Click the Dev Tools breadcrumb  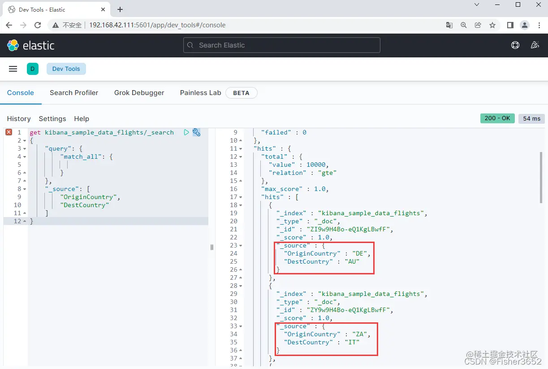point(66,69)
